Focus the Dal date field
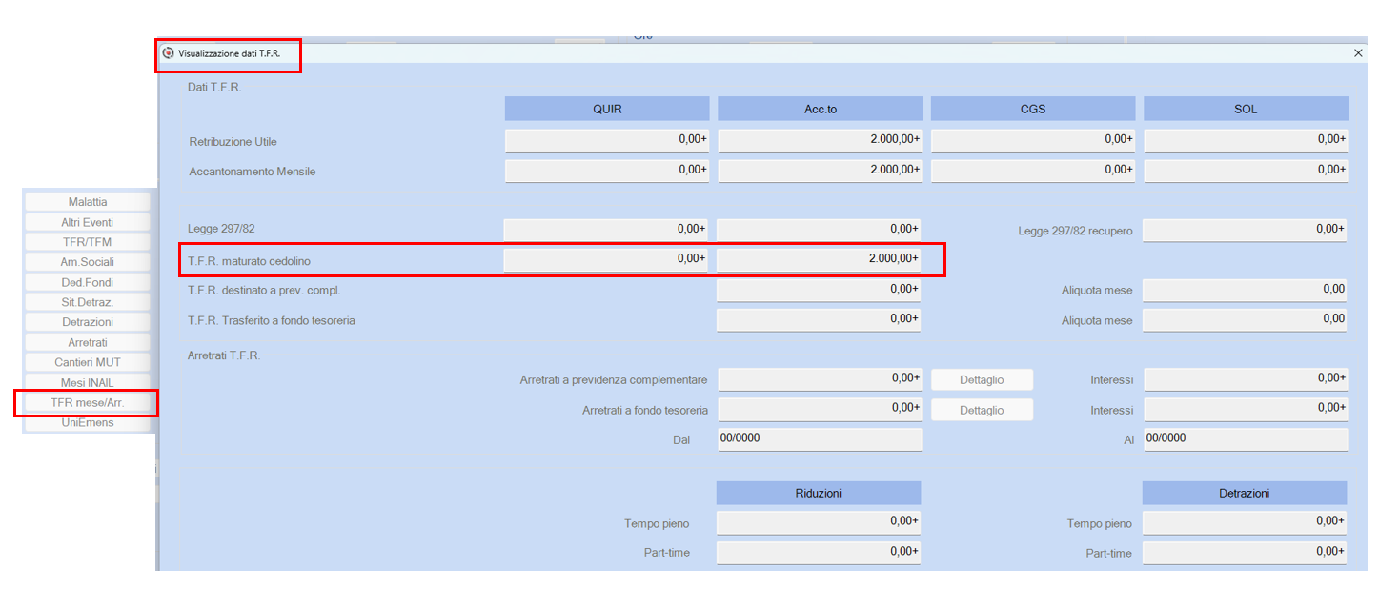 pyautogui.click(x=820, y=438)
